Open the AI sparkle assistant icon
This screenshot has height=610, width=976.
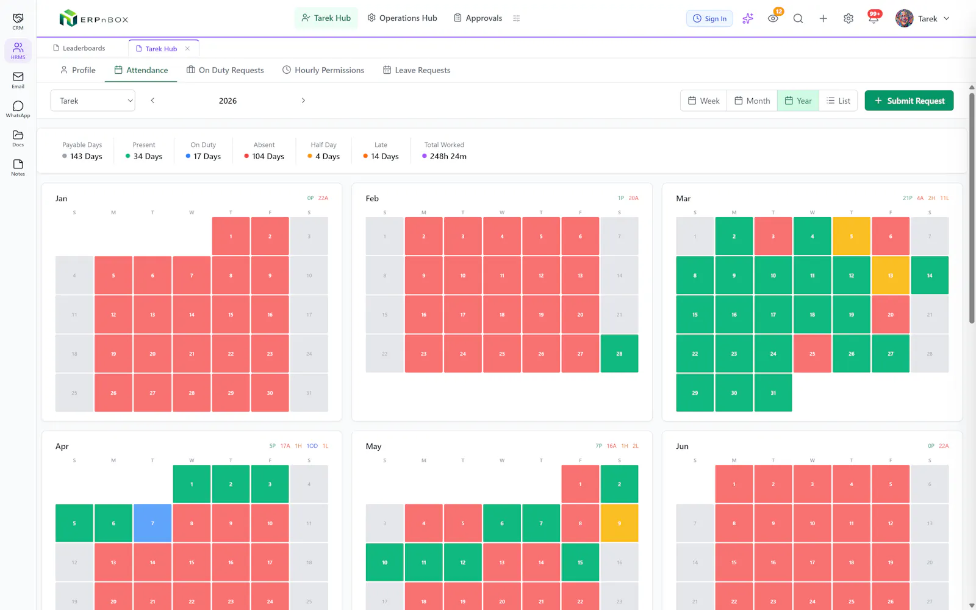[748, 18]
